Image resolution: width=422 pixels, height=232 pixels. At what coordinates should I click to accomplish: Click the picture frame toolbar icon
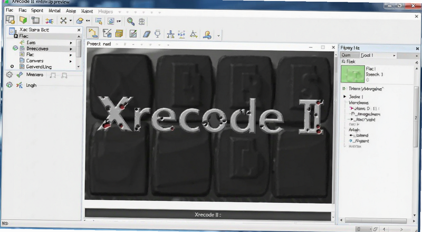(x=111, y=21)
